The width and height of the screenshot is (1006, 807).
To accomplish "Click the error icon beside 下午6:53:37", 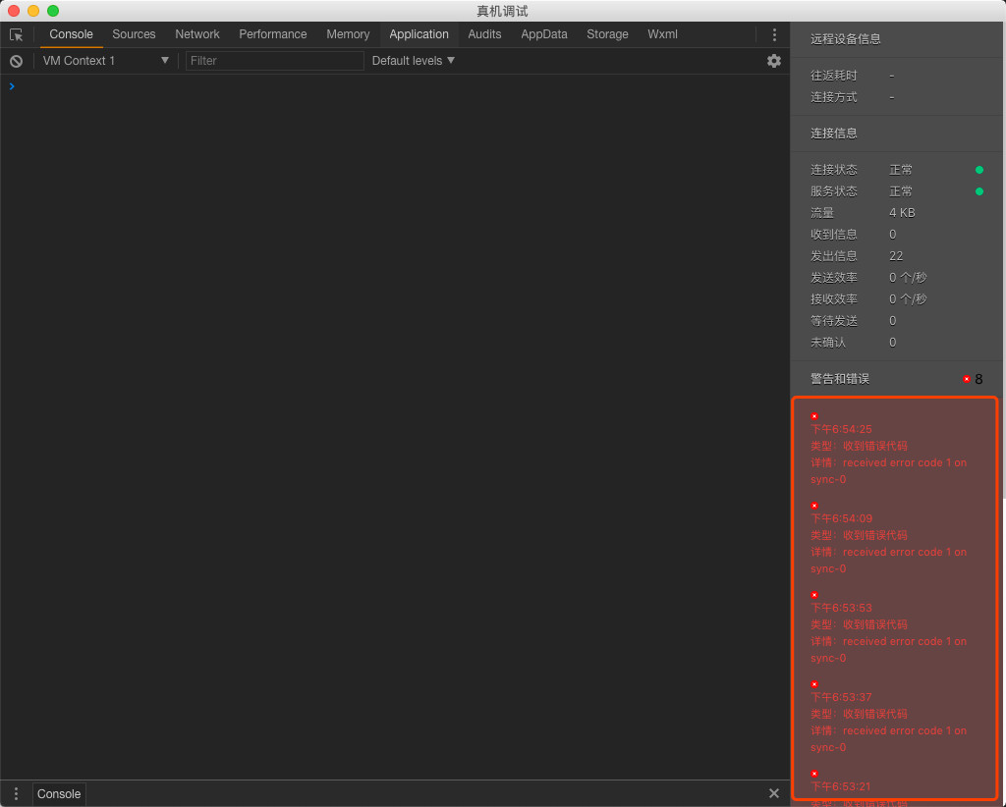I will pos(814,684).
